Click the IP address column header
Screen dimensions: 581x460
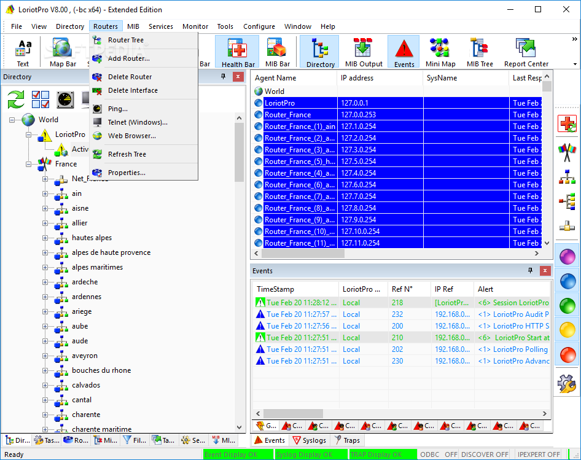[380, 78]
